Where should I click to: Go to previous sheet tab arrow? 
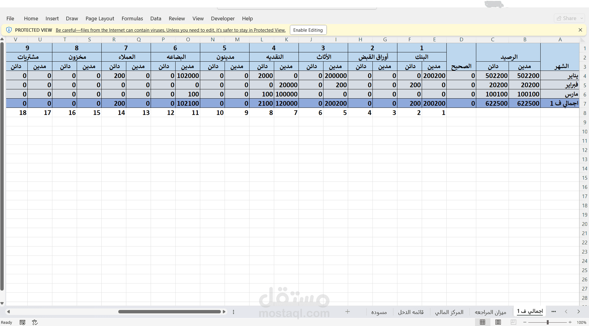click(566, 312)
